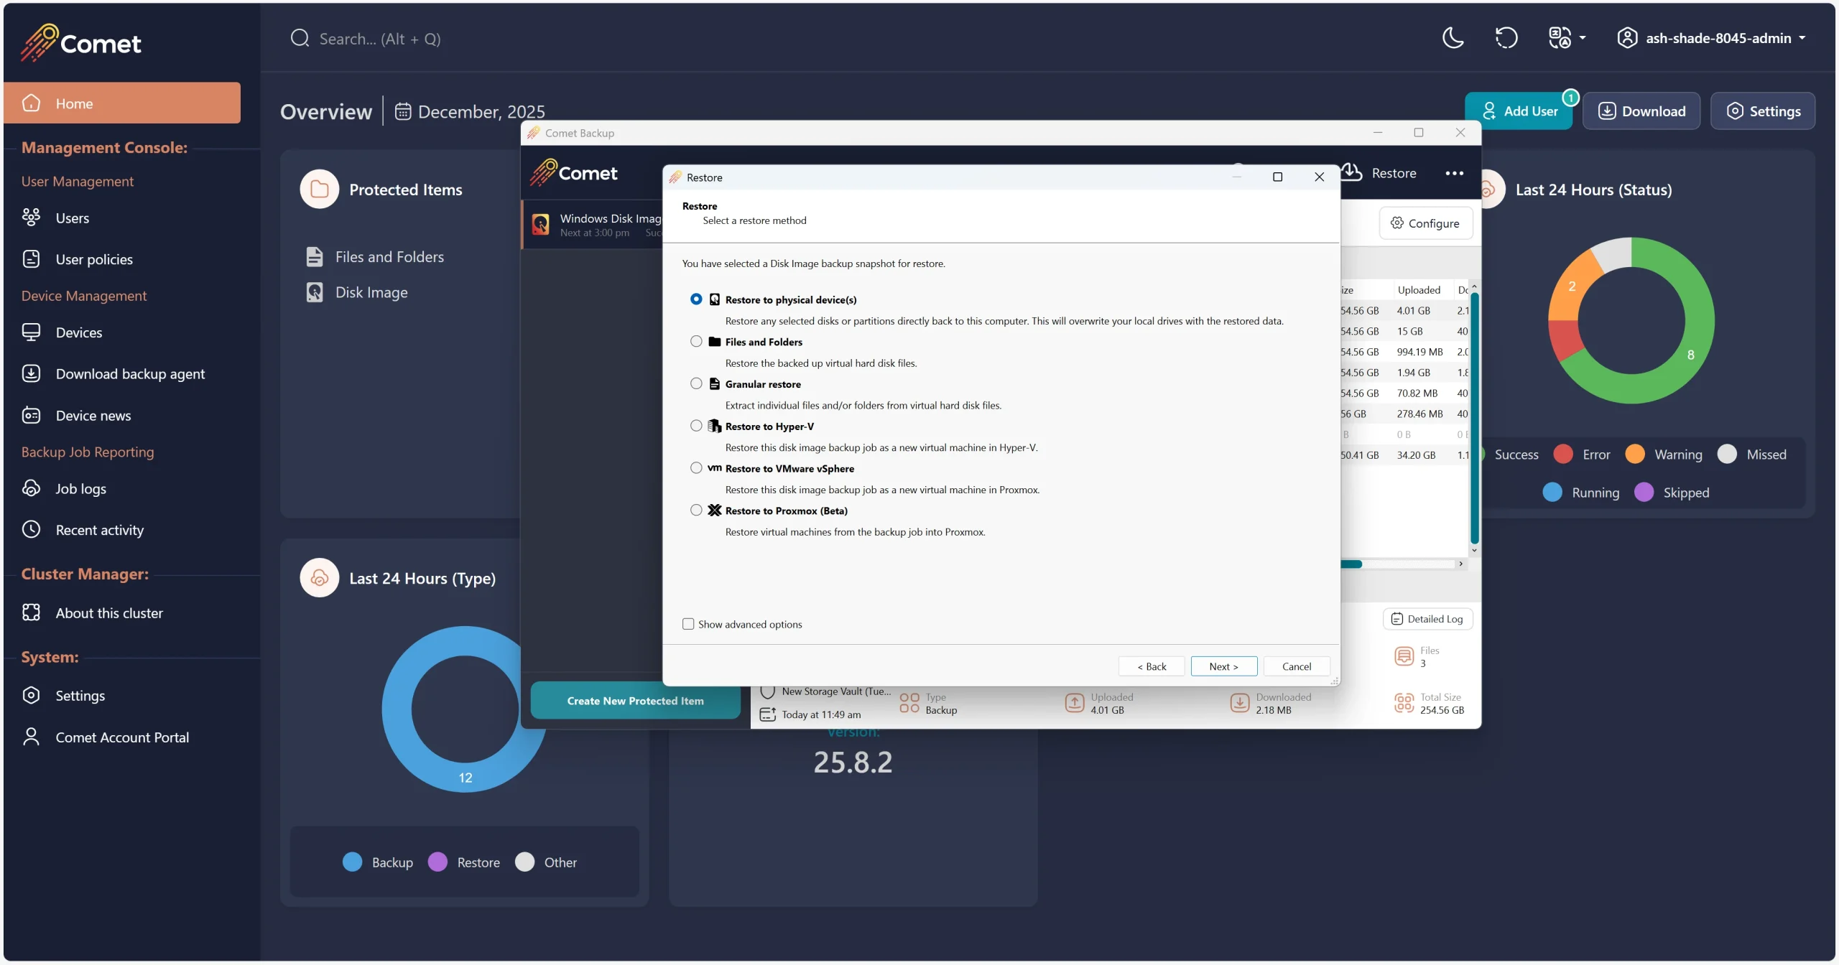This screenshot has height=965, width=1839.
Task: Click the 994.19 MB uploaded cell
Action: [x=1420, y=352]
